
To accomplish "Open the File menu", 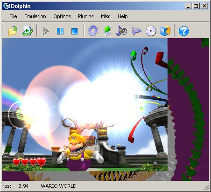I will click(x=13, y=16).
